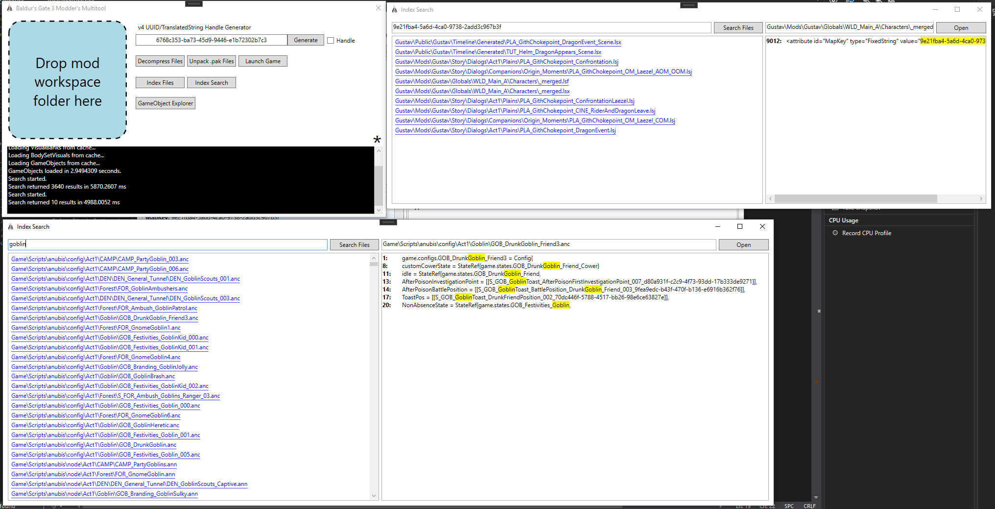
Task: Click the Index Files button
Action: [160, 83]
